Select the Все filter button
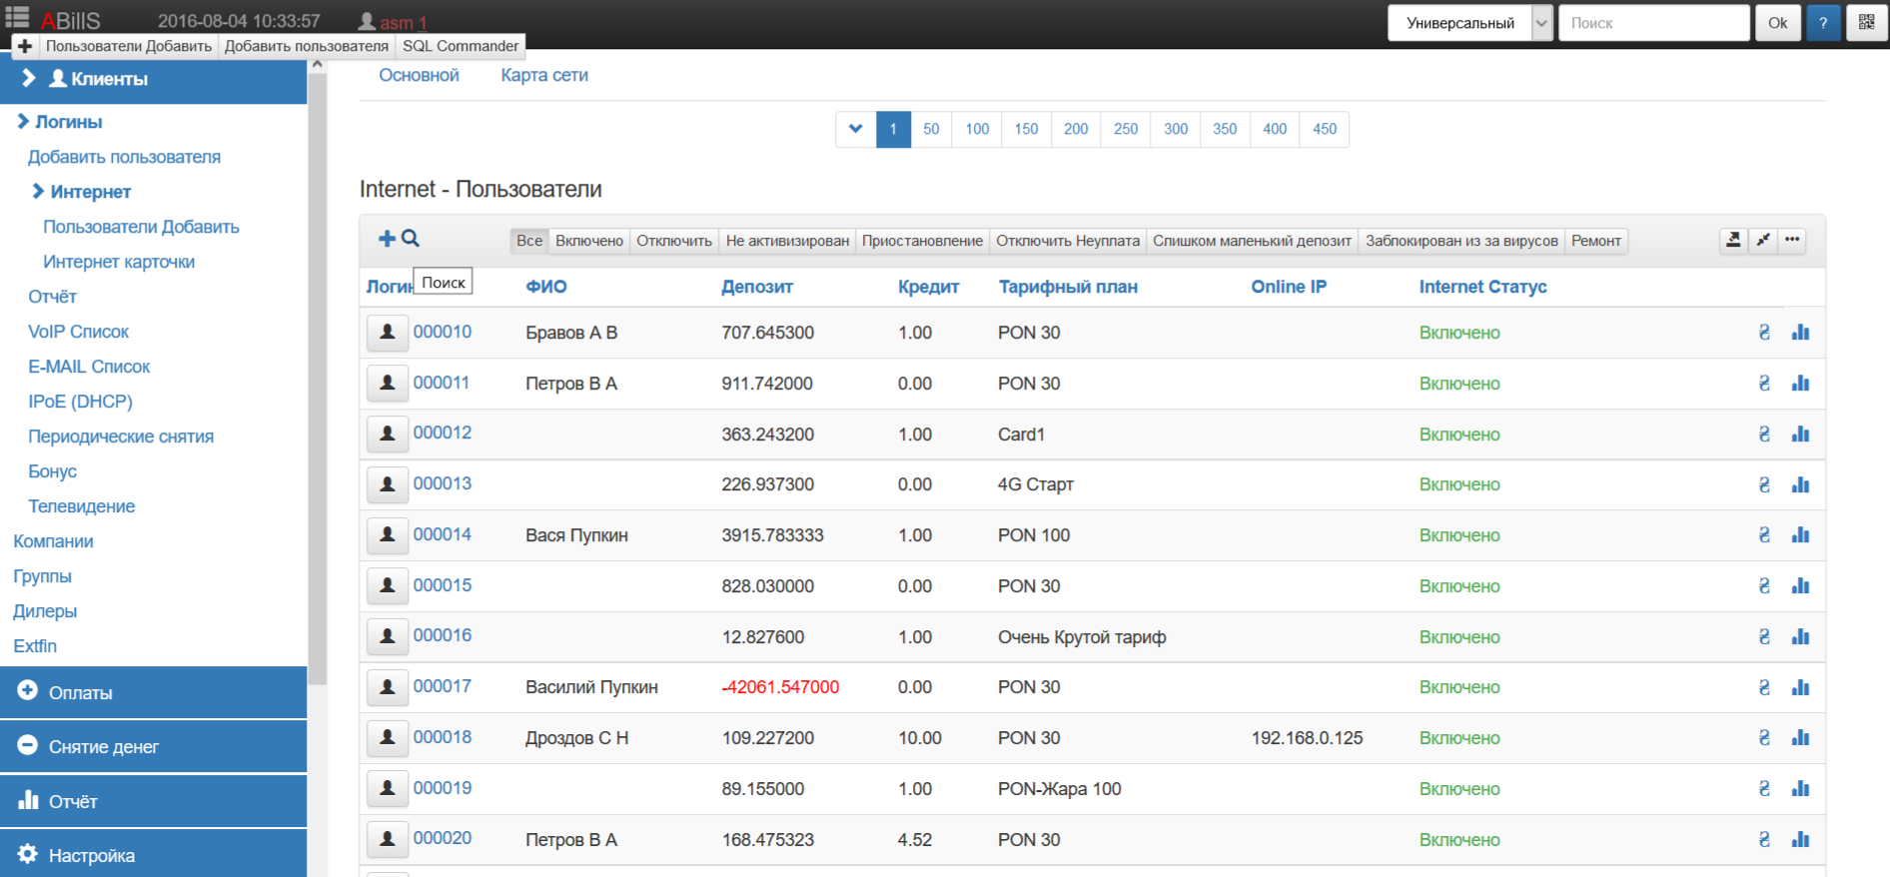This screenshot has height=877, width=1890. tap(529, 241)
